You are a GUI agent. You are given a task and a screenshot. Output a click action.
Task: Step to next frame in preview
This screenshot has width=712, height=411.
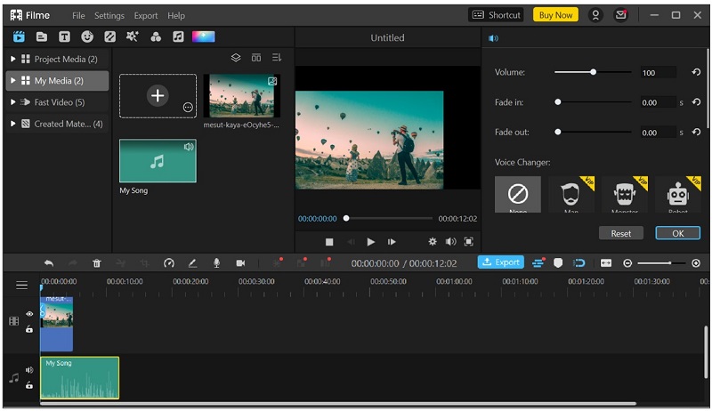(392, 242)
